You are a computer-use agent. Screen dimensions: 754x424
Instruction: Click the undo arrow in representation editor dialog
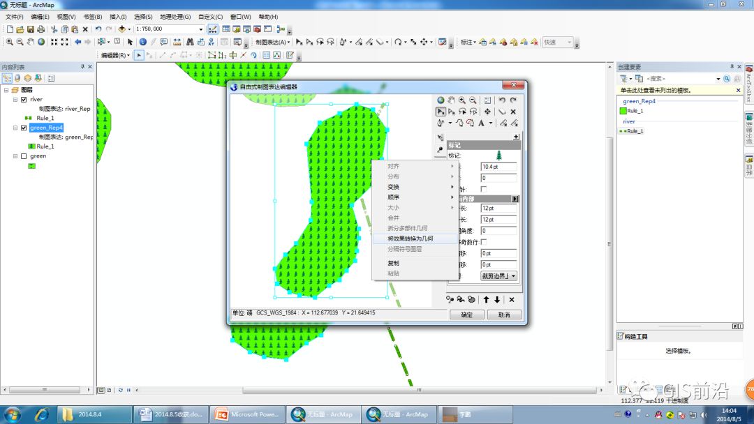point(502,100)
